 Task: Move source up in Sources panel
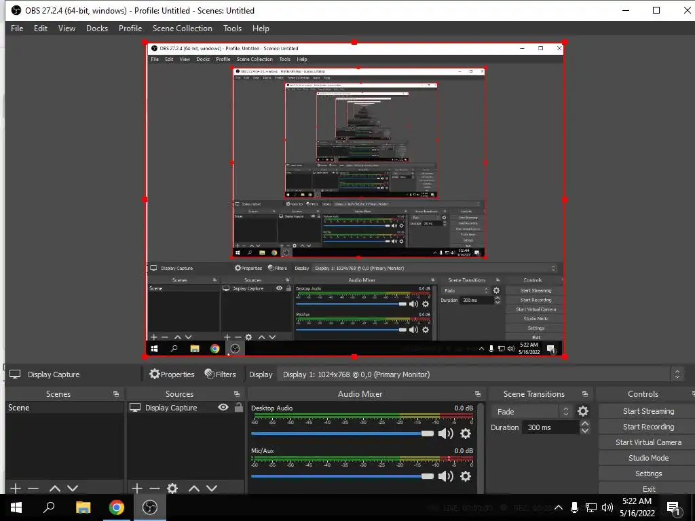click(x=194, y=488)
